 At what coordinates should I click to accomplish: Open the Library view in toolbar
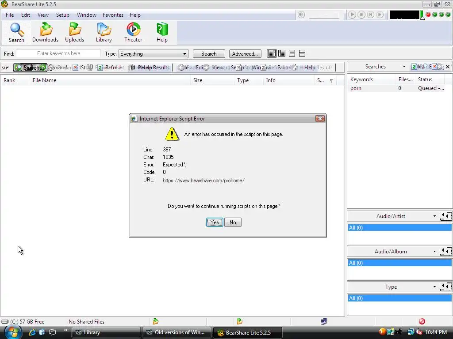[104, 33]
